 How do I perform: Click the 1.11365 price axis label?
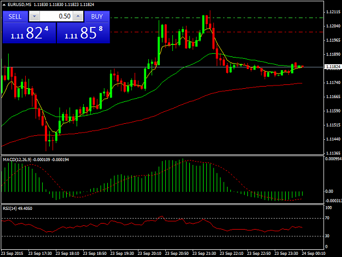point(333,153)
